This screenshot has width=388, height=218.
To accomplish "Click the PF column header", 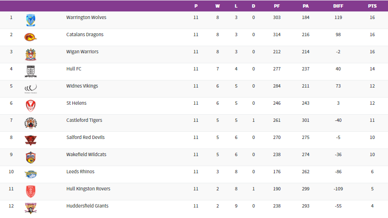I will pos(277,6).
